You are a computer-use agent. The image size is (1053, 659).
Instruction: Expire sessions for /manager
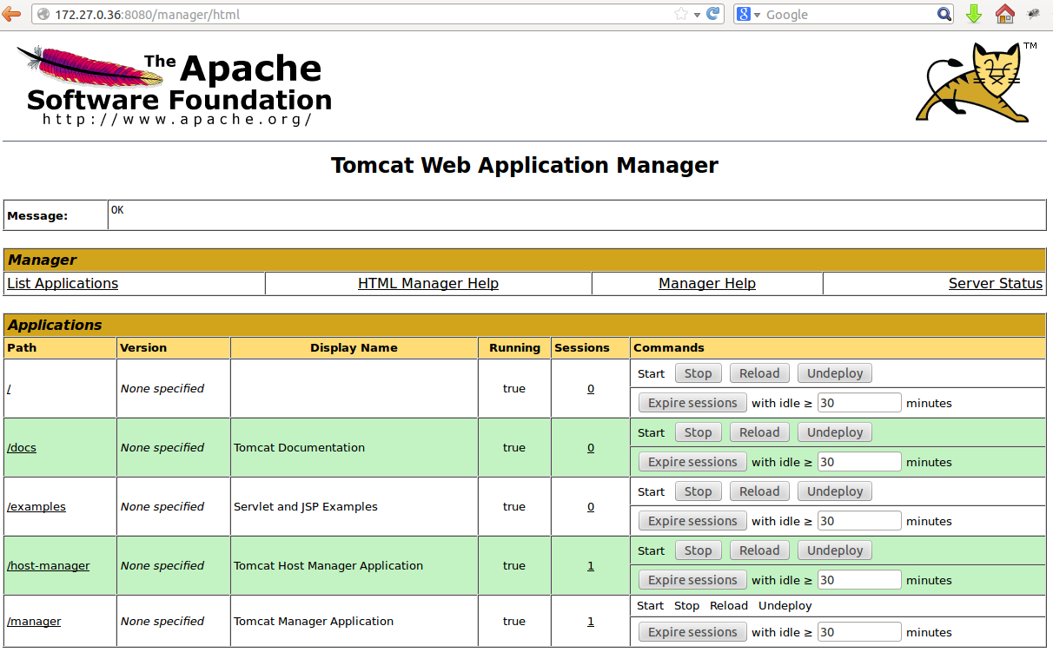click(692, 632)
